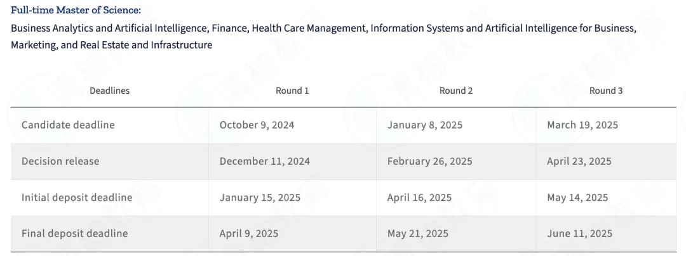Click the "June 11, 2025" cell

tap(580, 234)
